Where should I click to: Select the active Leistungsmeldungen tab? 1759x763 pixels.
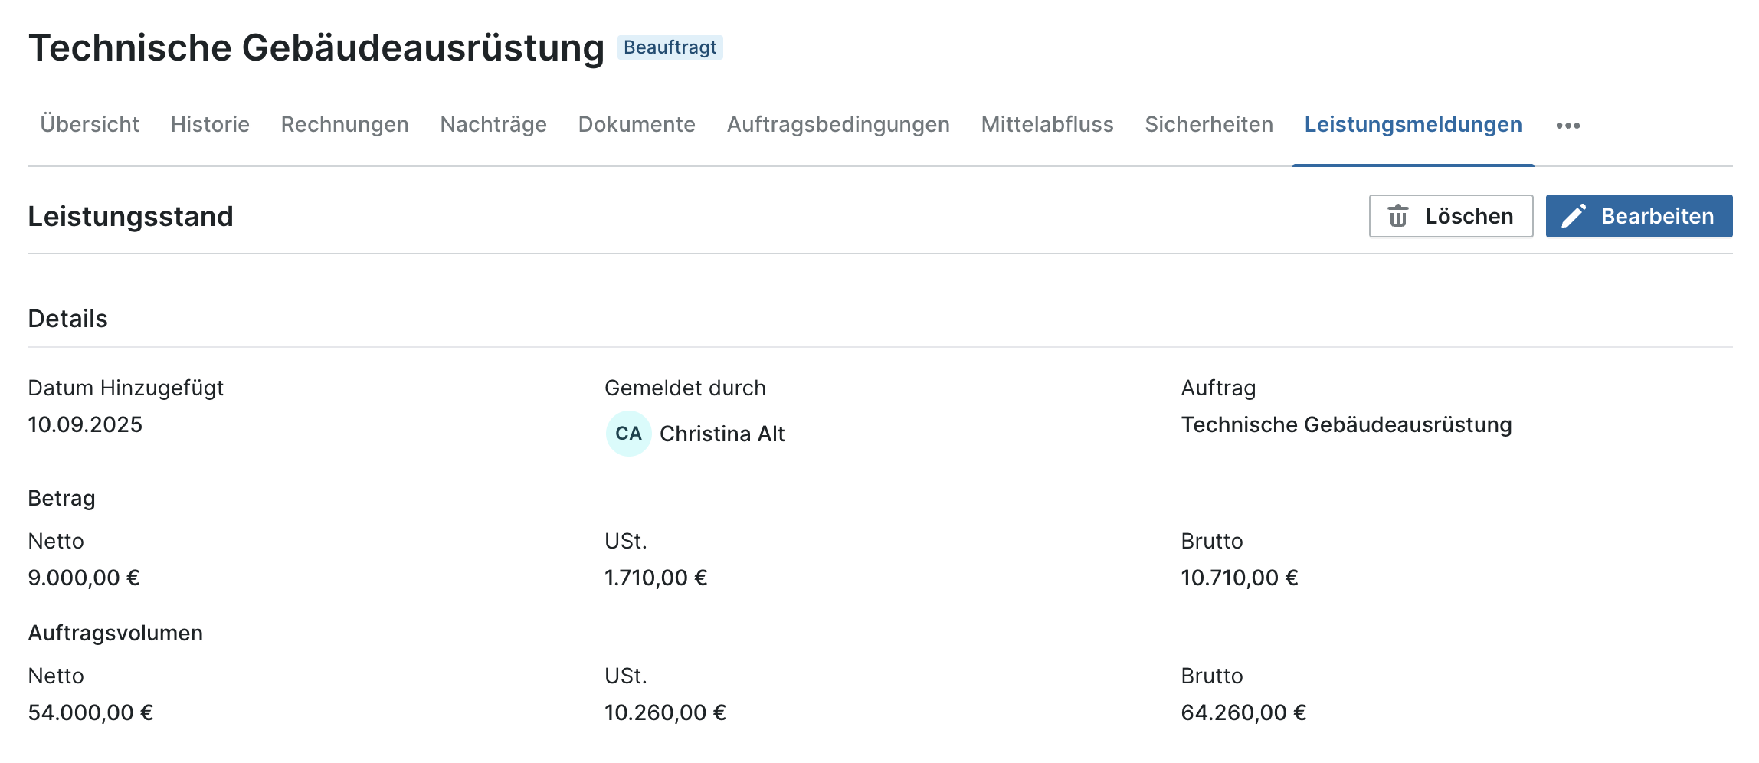[1413, 124]
